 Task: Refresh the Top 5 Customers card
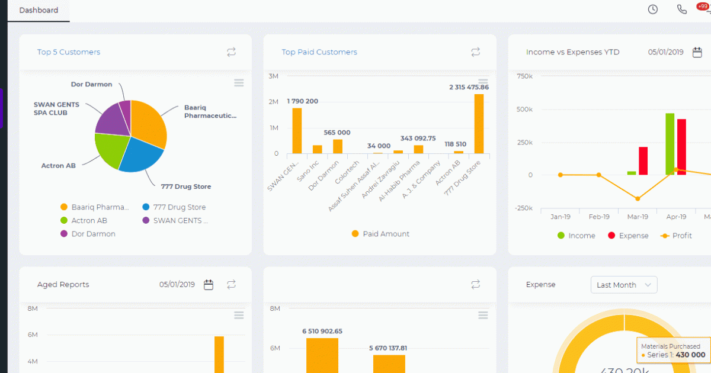[x=231, y=52]
